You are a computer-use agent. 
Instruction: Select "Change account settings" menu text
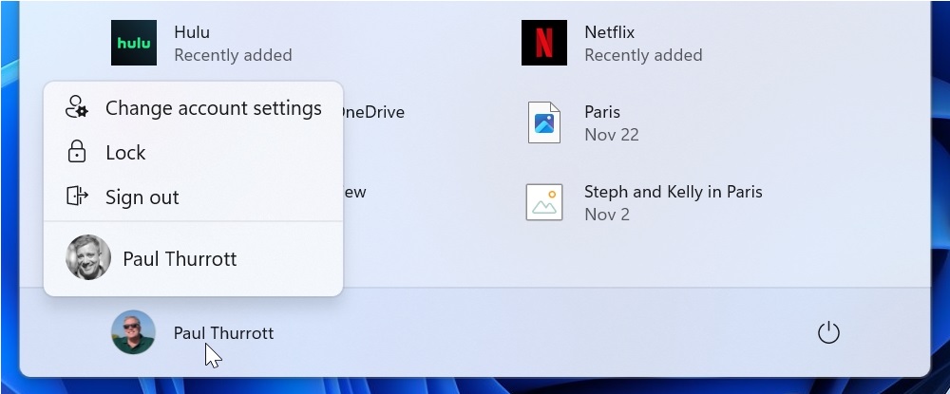click(x=213, y=108)
